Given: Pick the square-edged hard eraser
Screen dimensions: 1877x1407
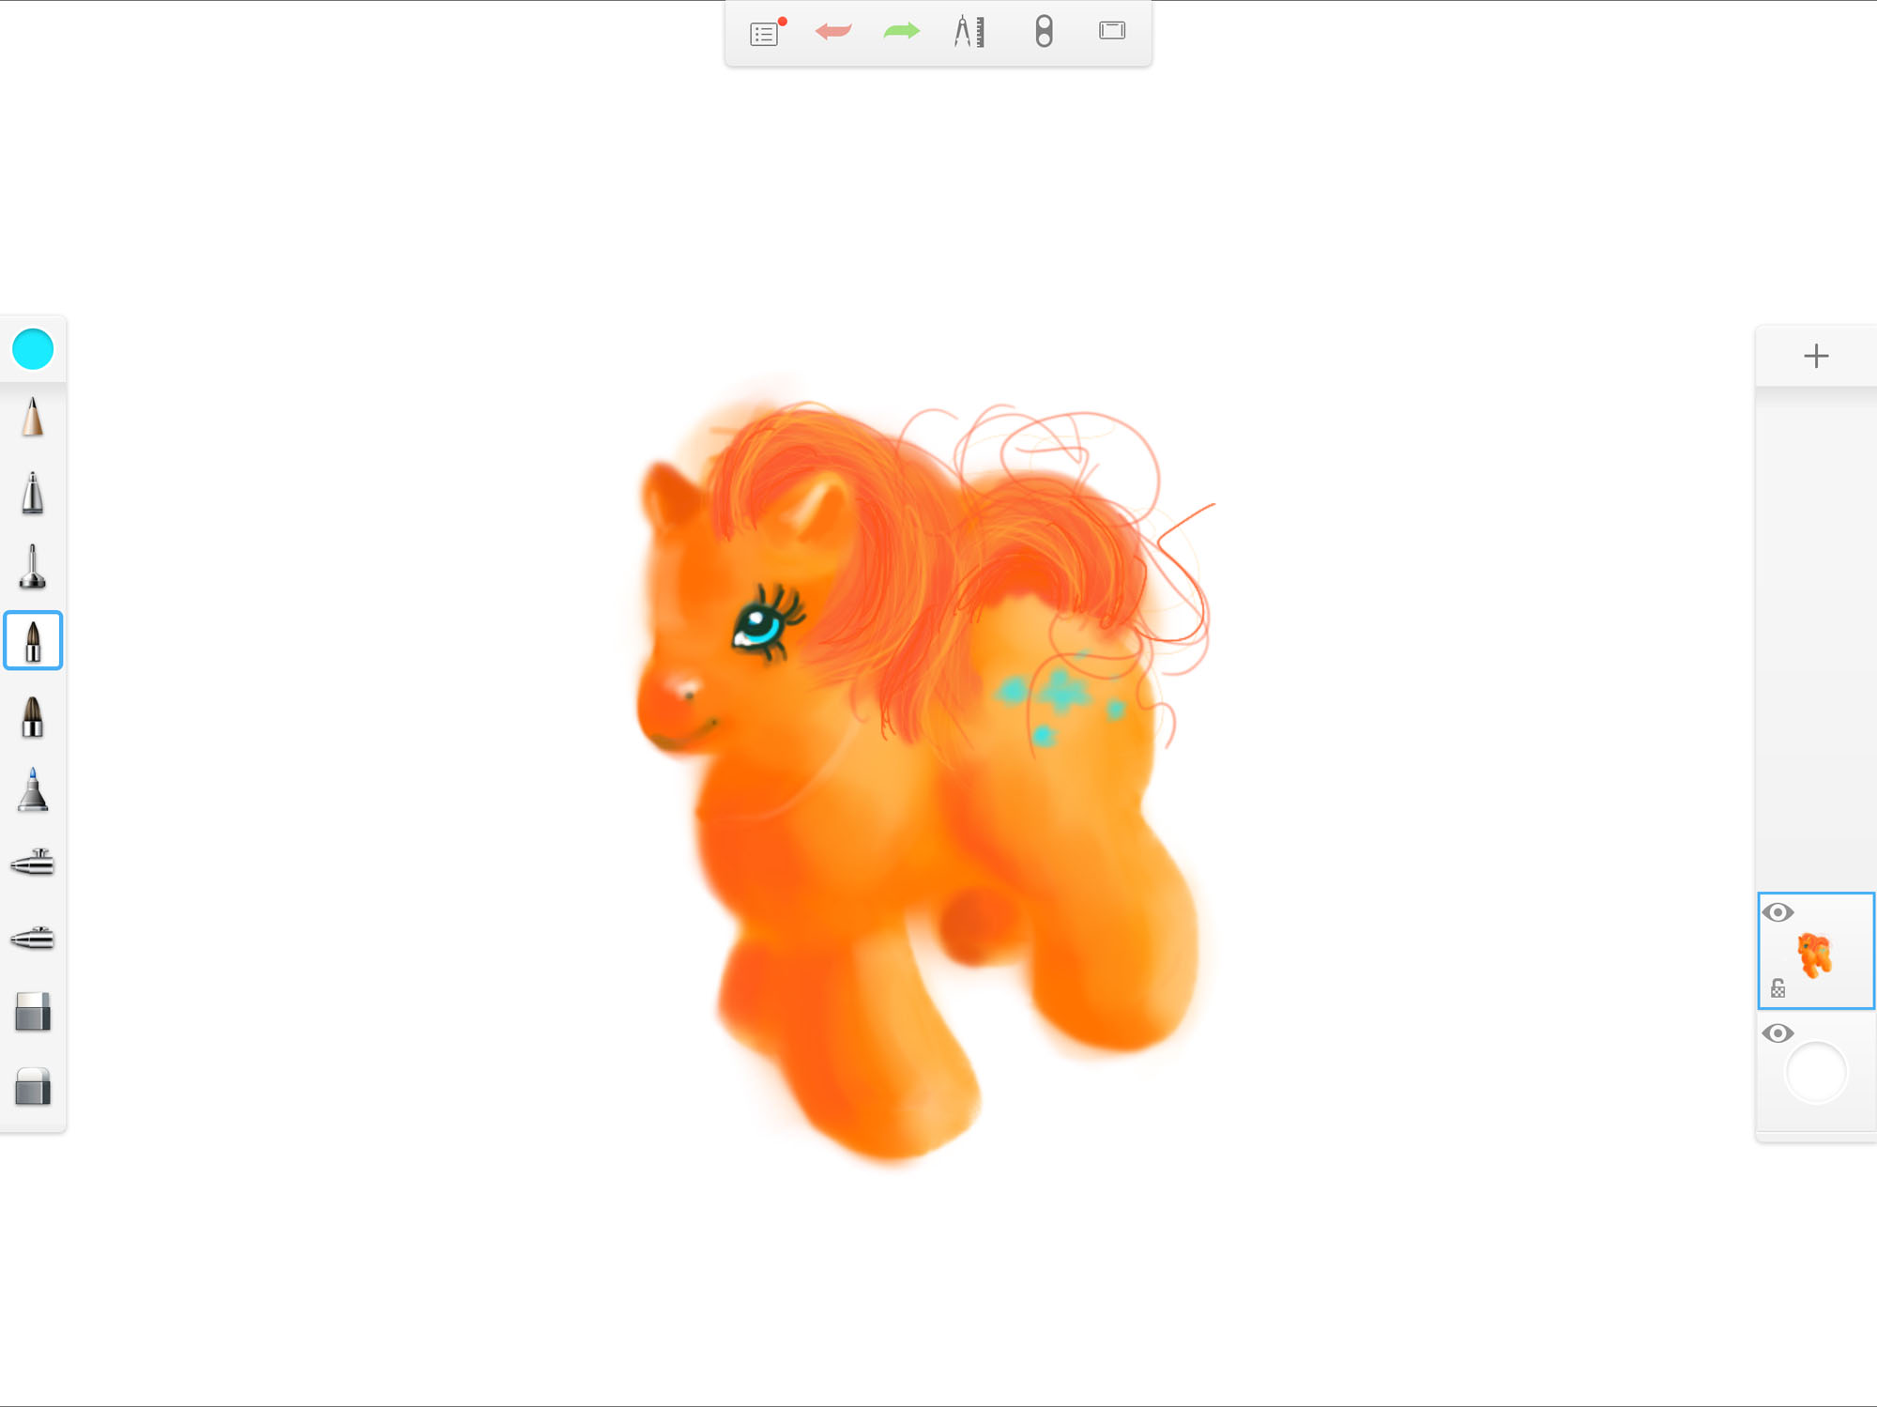Looking at the screenshot, I should point(33,1012).
